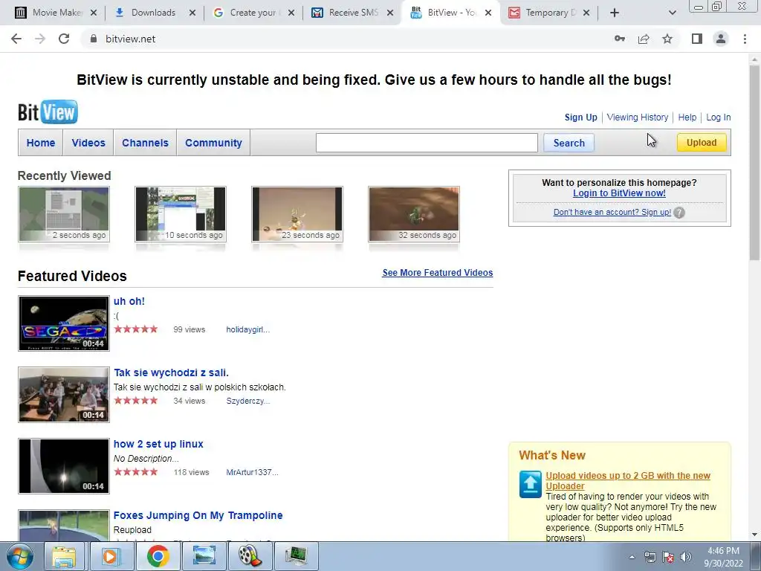The height and width of the screenshot is (571, 761).
Task: Open uploader MrArtur1337... channel link
Action: click(253, 472)
